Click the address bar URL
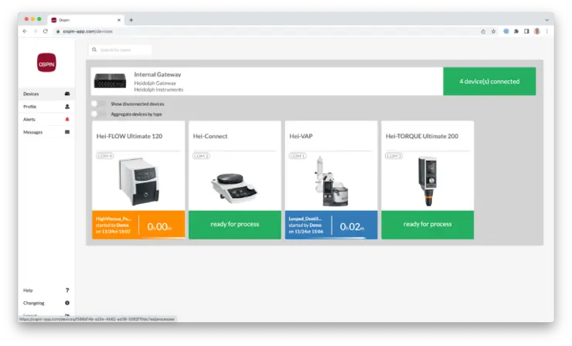This screenshot has height=346, width=572. pos(87,32)
